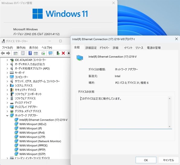This screenshot has width=180, height=165.
Task: Select the ソフトウェア デバイス category icon
Action: (12, 98)
